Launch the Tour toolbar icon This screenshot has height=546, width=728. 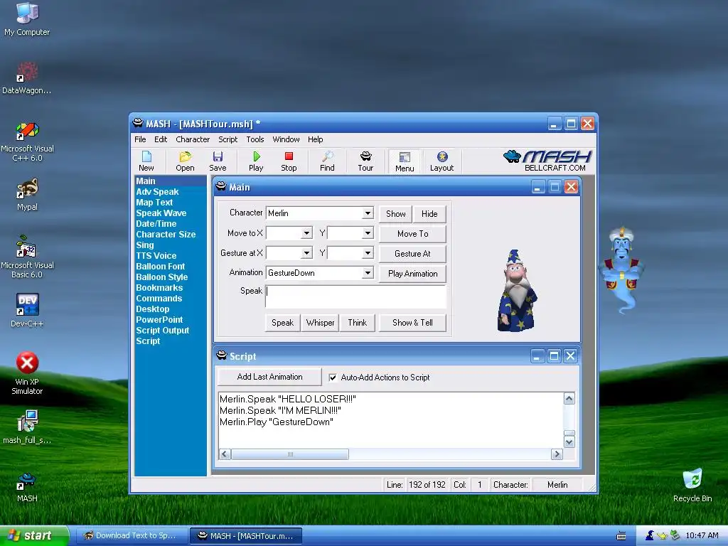[365, 161]
